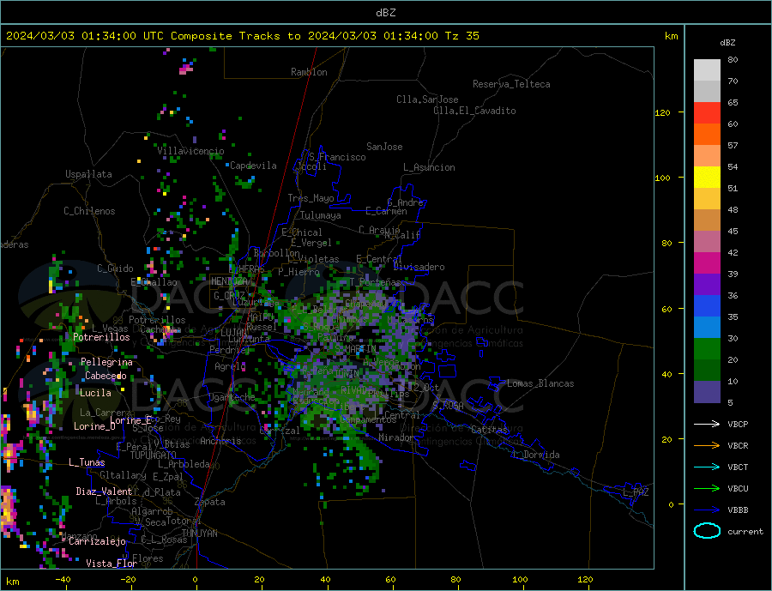Image resolution: width=772 pixels, height=591 pixels.
Task: Click the 'current' legend label
Action: [x=745, y=532]
